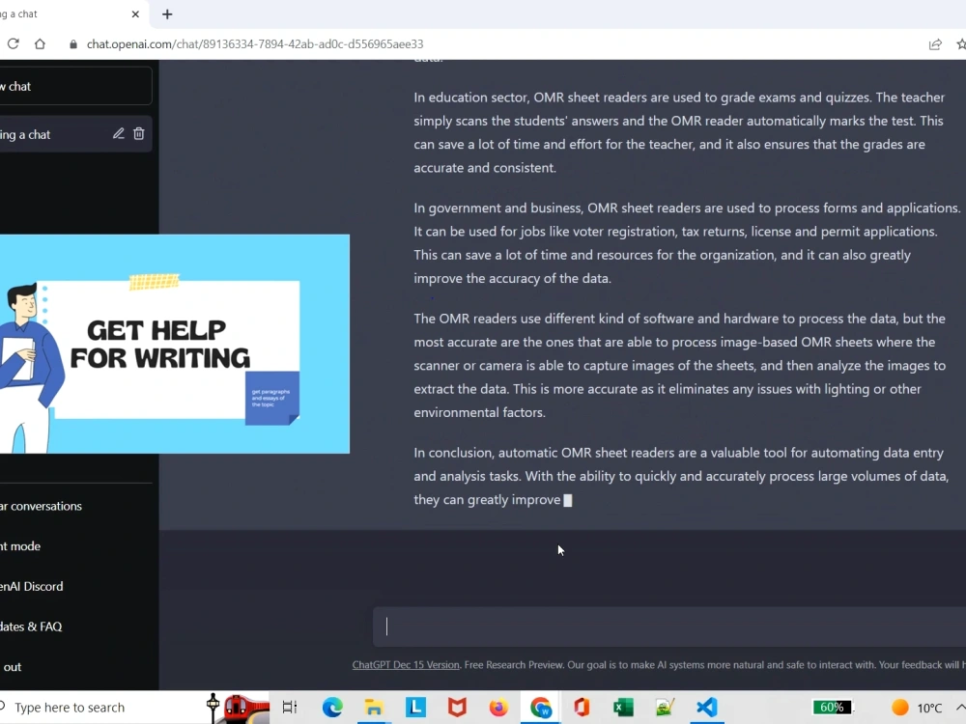Open File Explorer from the taskbar
Viewport: 966px width, 724px height.
(x=373, y=708)
